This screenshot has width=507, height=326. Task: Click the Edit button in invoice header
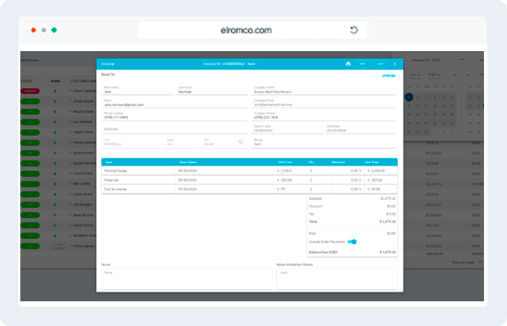pyautogui.click(x=381, y=64)
